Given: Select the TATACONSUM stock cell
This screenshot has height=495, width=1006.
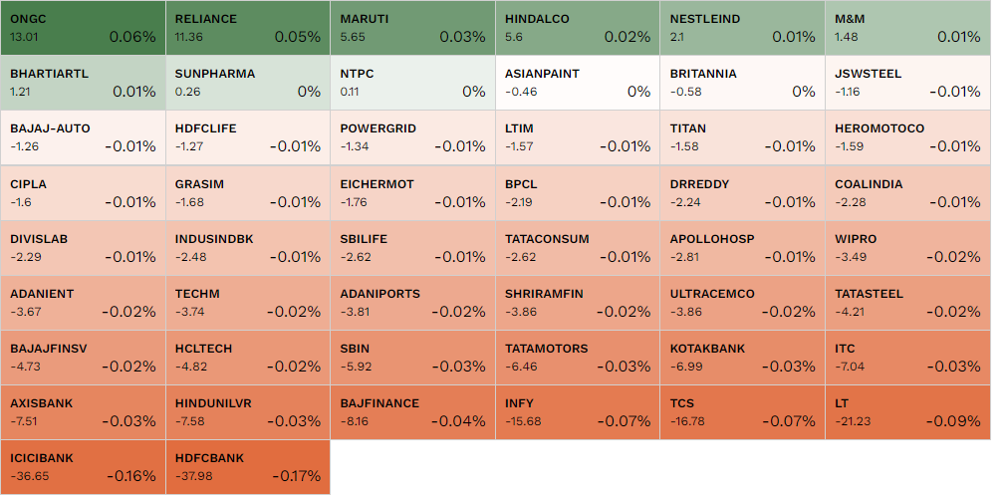Looking at the screenshot, I should tap(578, 248).
